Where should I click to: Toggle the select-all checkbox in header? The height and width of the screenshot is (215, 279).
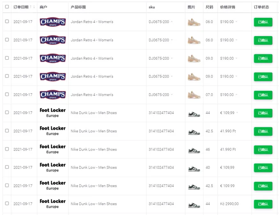point(7,7)
